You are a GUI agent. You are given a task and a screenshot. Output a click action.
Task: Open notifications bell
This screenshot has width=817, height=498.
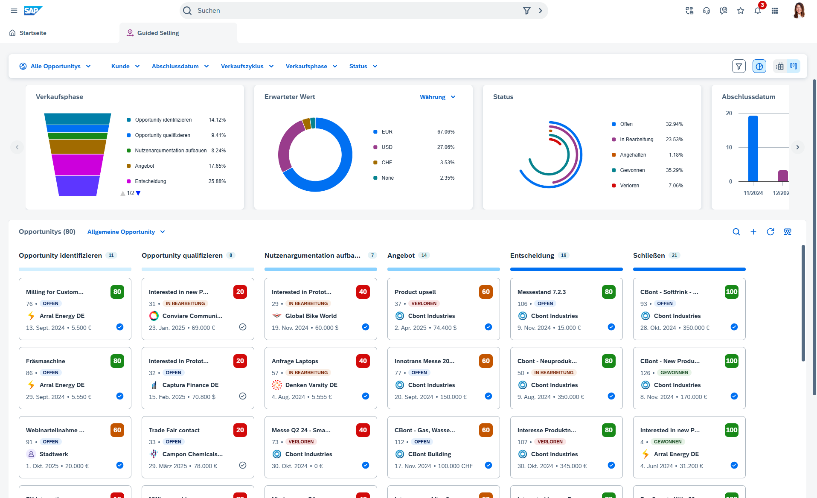pyautogui.click(x=758, y=11)
